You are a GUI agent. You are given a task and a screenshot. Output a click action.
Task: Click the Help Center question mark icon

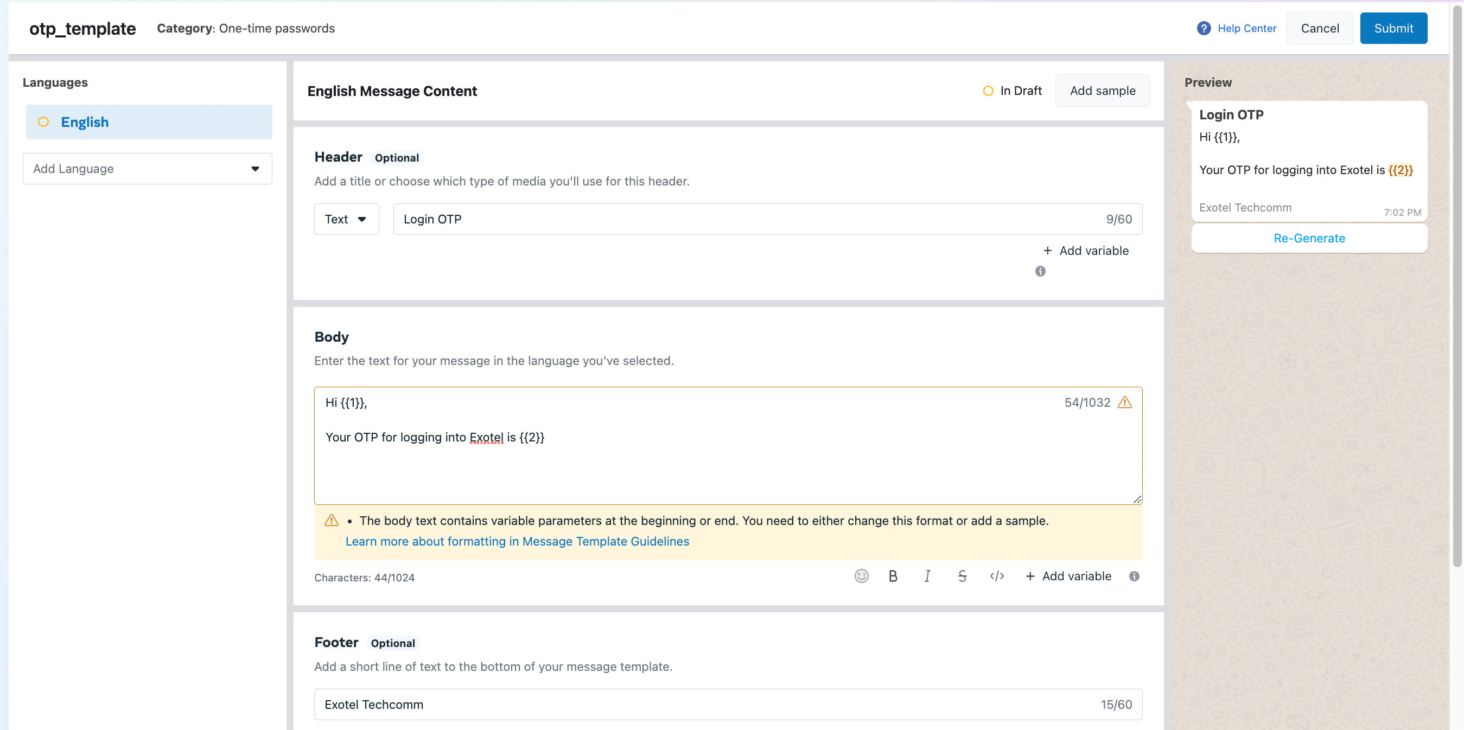click(x=1203, y=28)
